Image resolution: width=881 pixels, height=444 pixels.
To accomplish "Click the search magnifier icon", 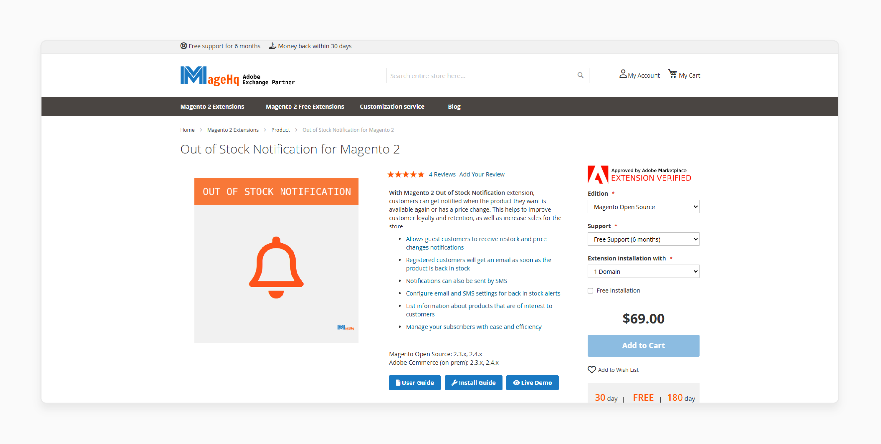I will (x=580, y=75).
